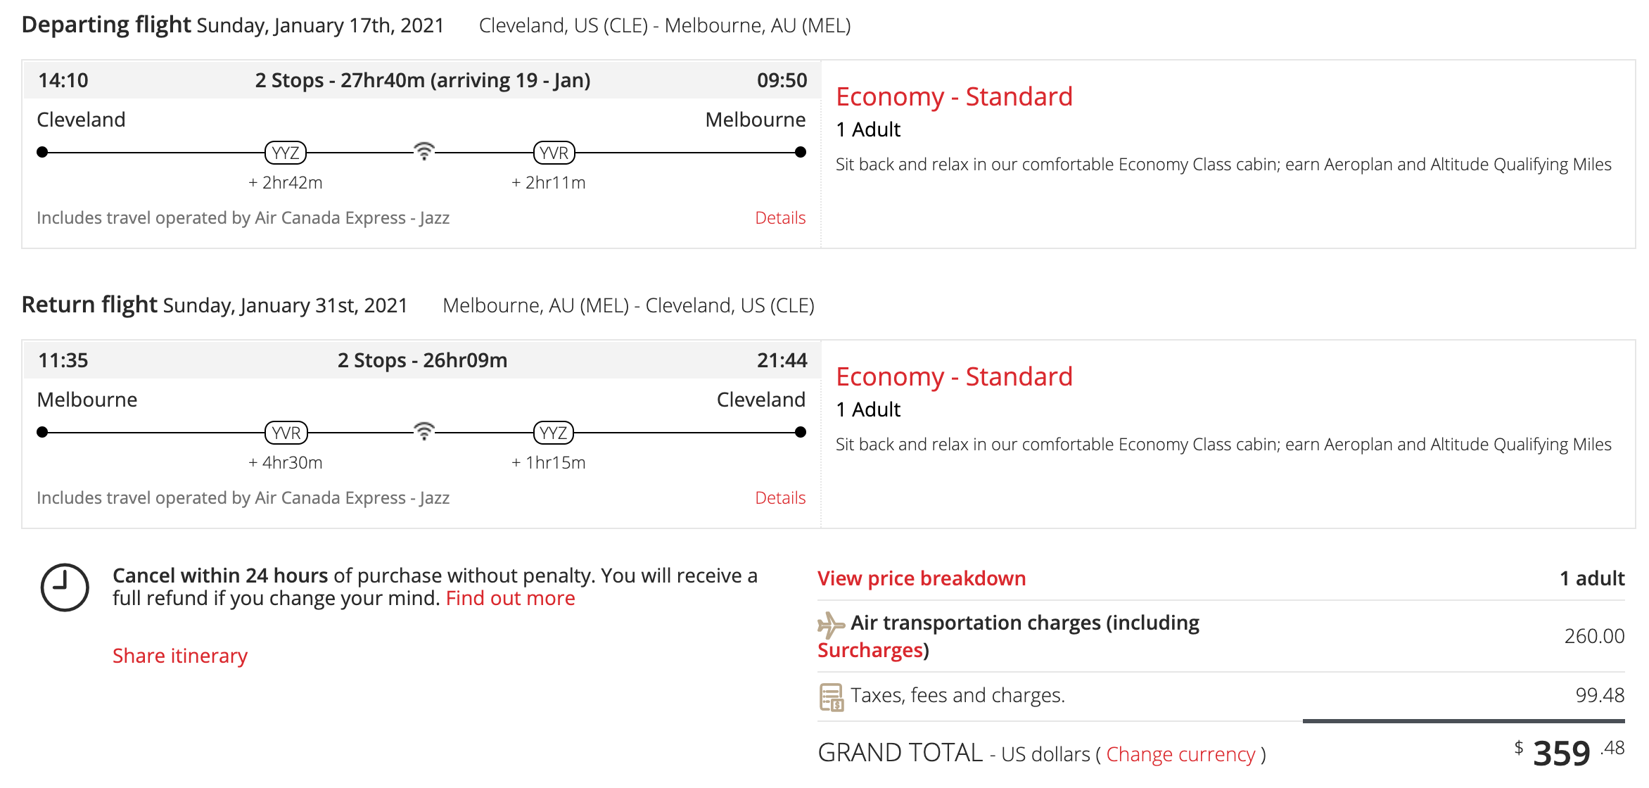The width and height of the screenshot is (1649, 788).
Task: Select departing Economy - Standard fare heading
Action: coord(953,96)
